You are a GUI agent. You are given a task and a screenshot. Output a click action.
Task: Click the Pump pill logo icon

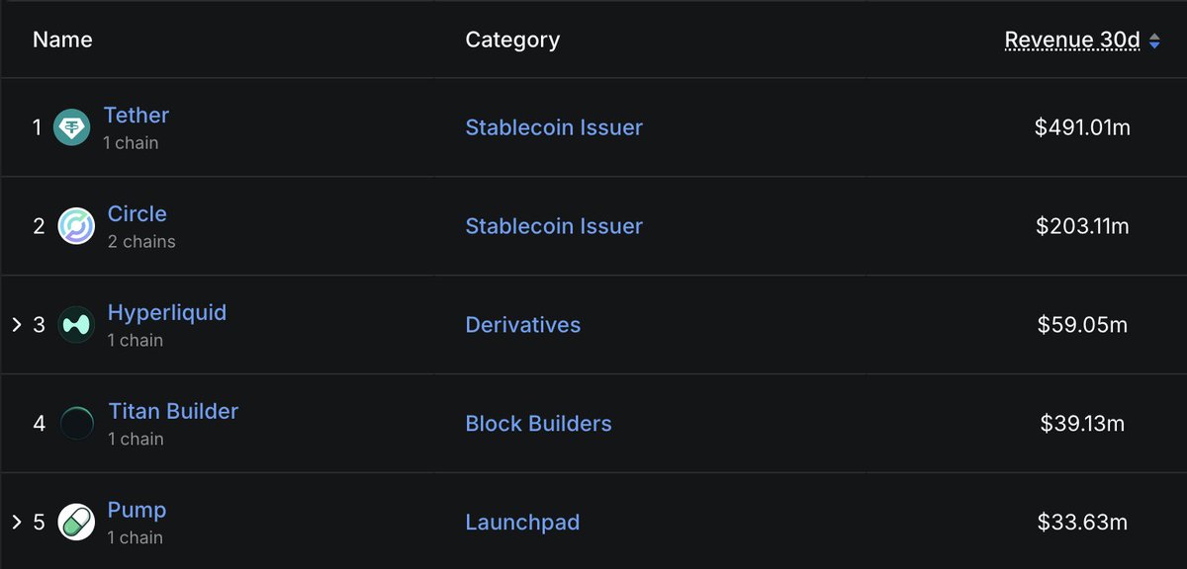[x=76, y=523]
